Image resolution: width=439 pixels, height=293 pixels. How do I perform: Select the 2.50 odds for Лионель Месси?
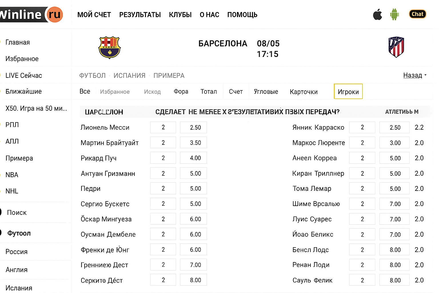(193, 127)
